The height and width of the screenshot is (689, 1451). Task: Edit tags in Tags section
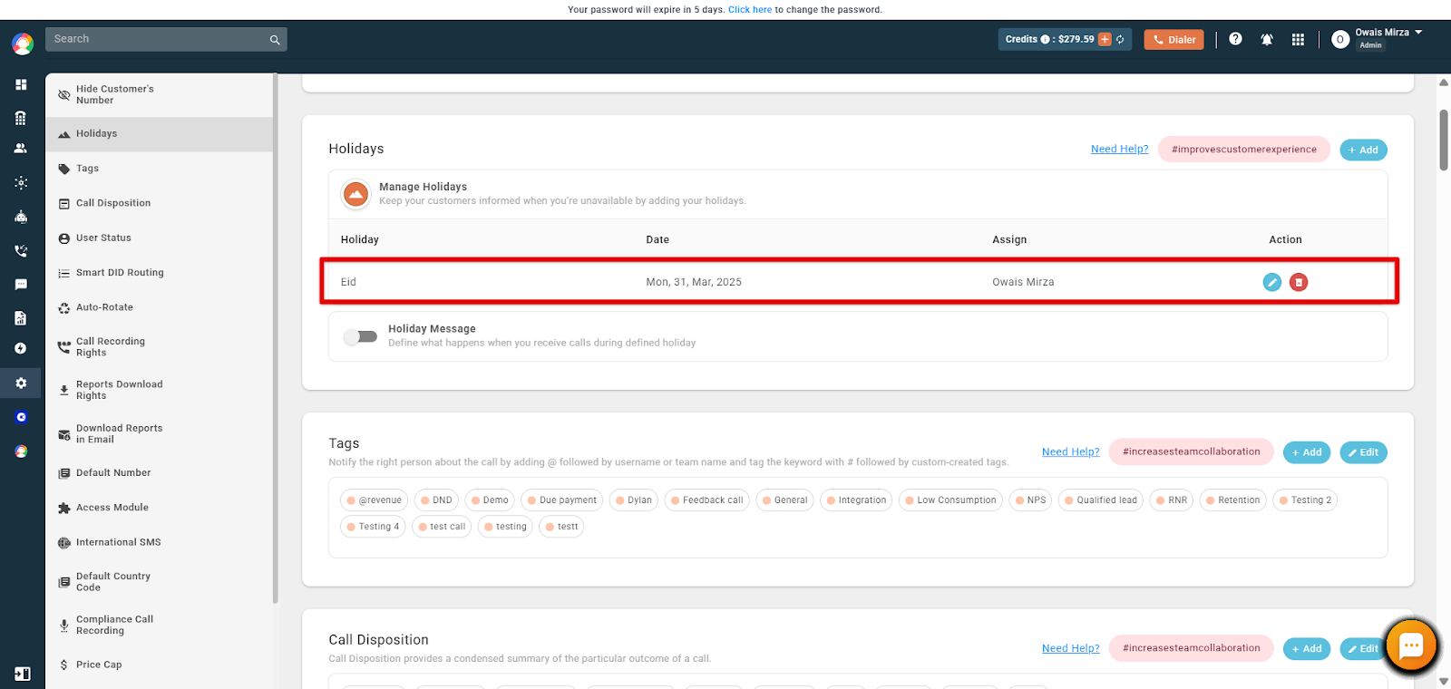[1363, 452]
